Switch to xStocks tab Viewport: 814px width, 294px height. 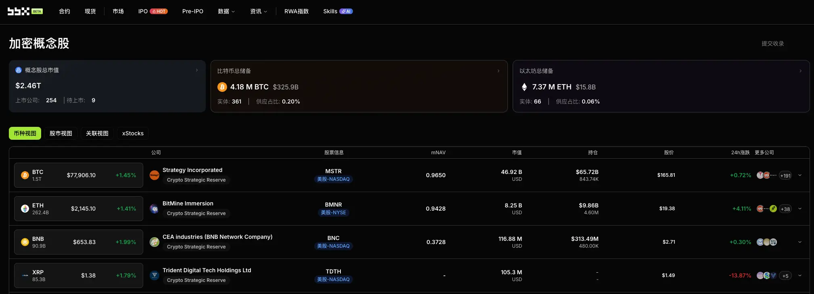coord(133,133)
